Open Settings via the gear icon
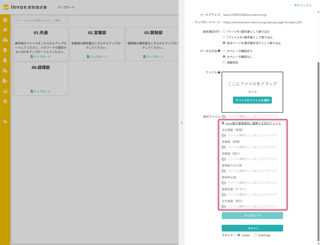 click(6, 101)
